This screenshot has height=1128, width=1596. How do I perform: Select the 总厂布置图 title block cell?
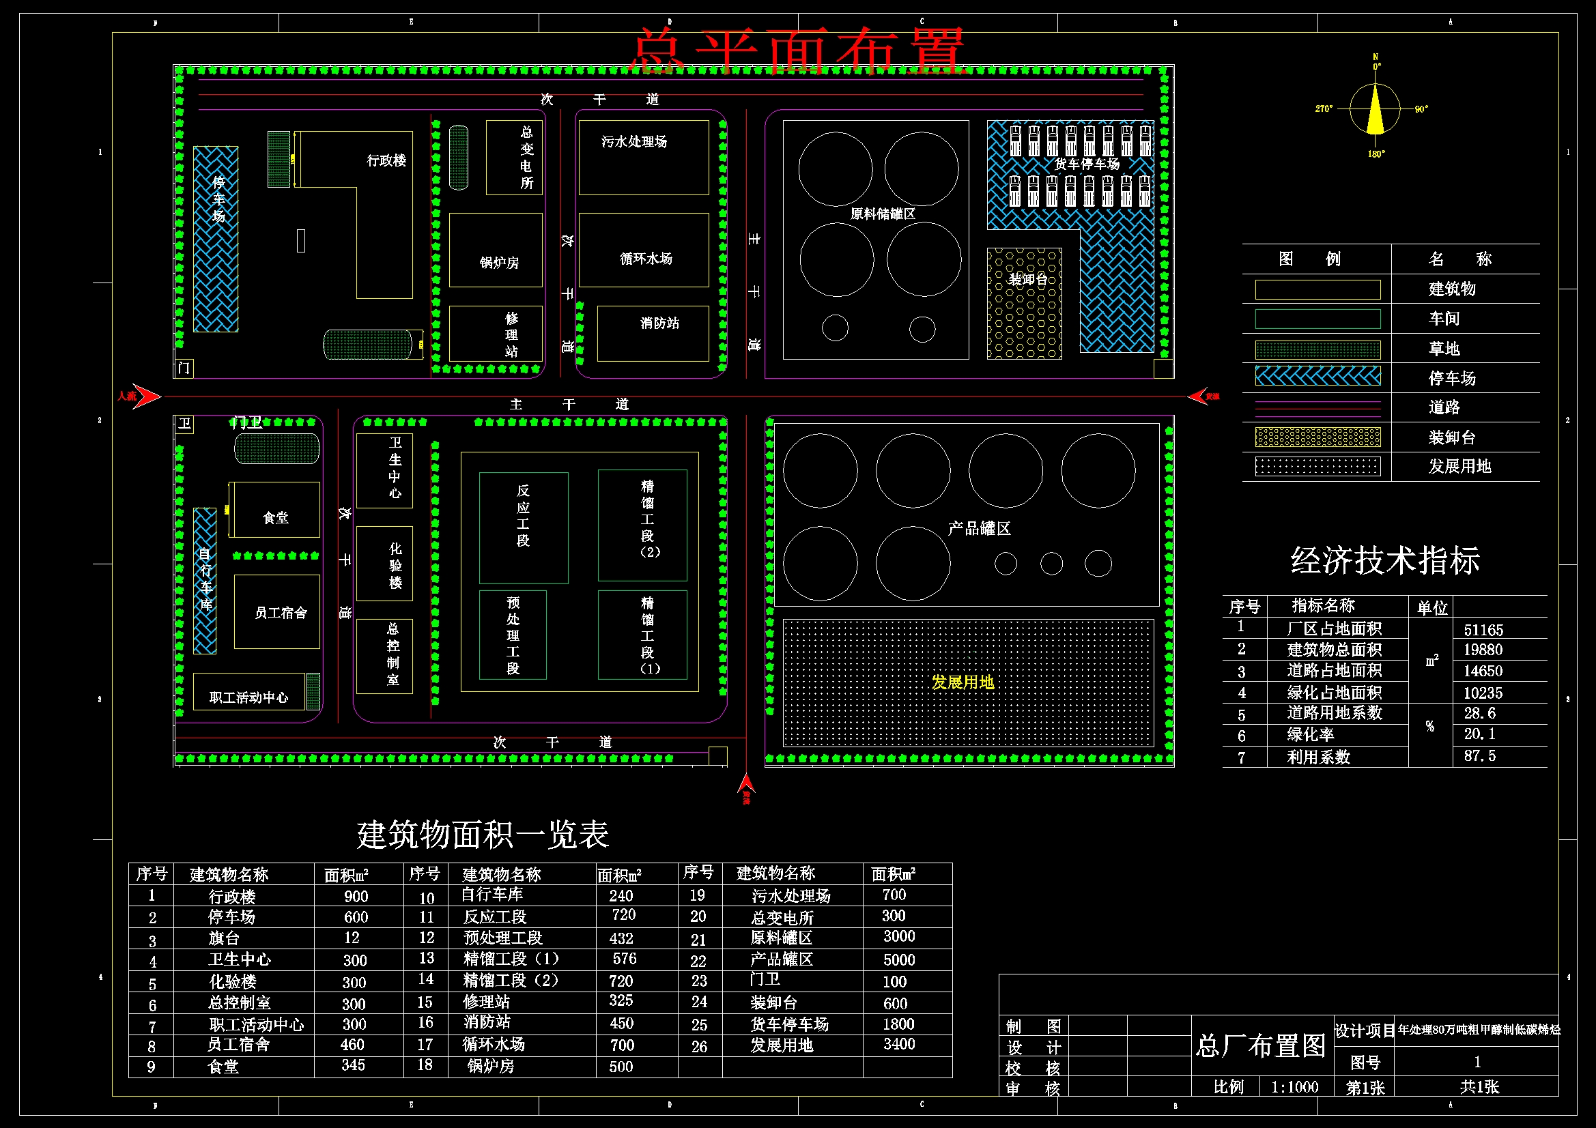[1261, 1045]
